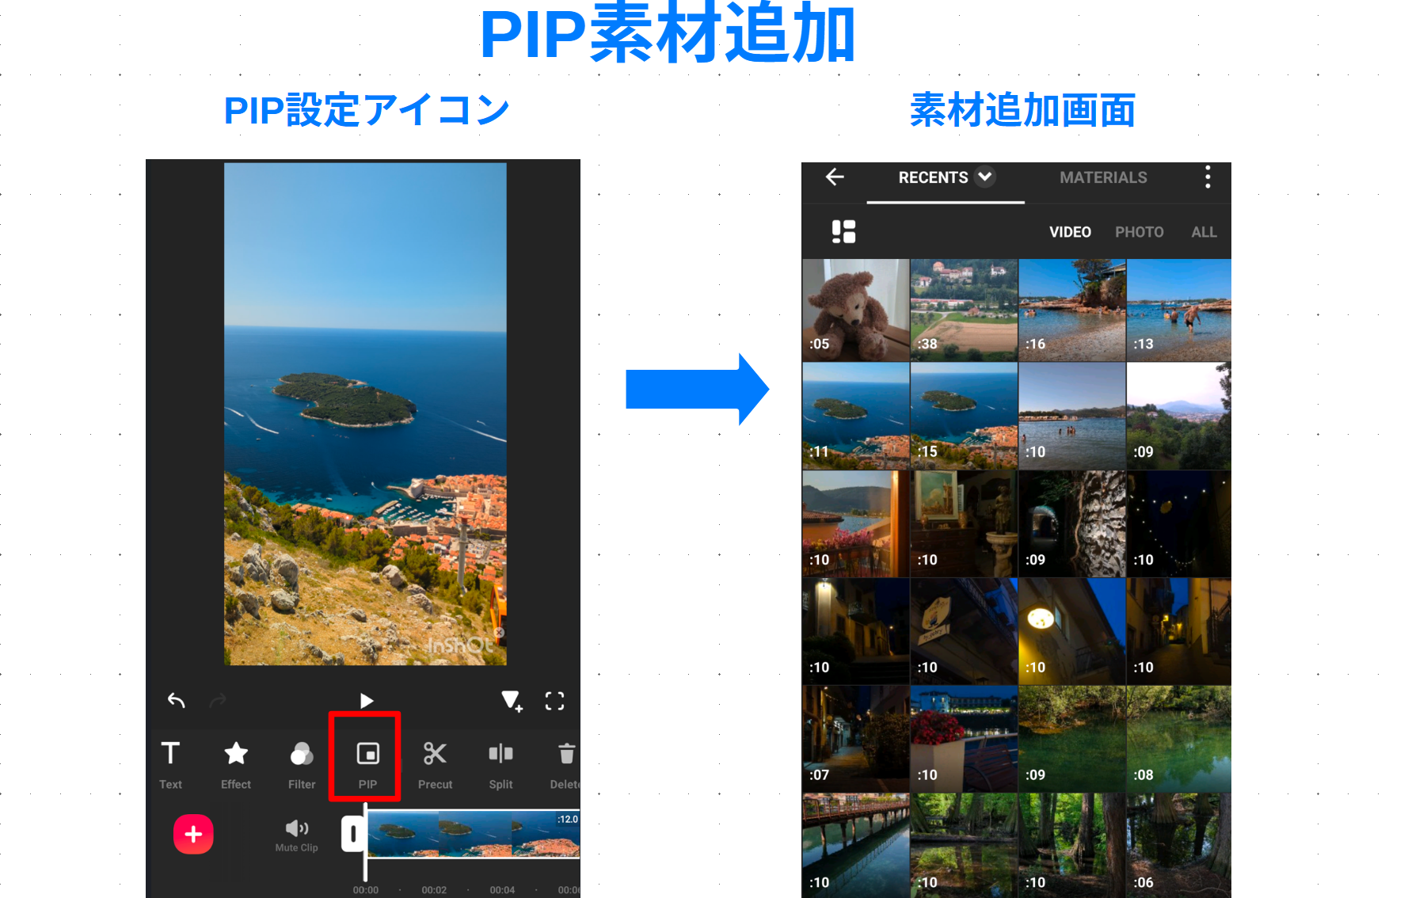Select the :09 tree bark video
This screenshot has width=1408, height=898.
coord(1071,524)
